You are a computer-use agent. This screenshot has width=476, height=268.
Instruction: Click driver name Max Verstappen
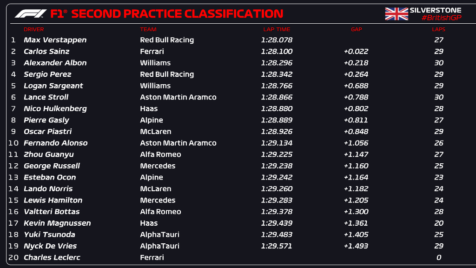tap(55, 40)
